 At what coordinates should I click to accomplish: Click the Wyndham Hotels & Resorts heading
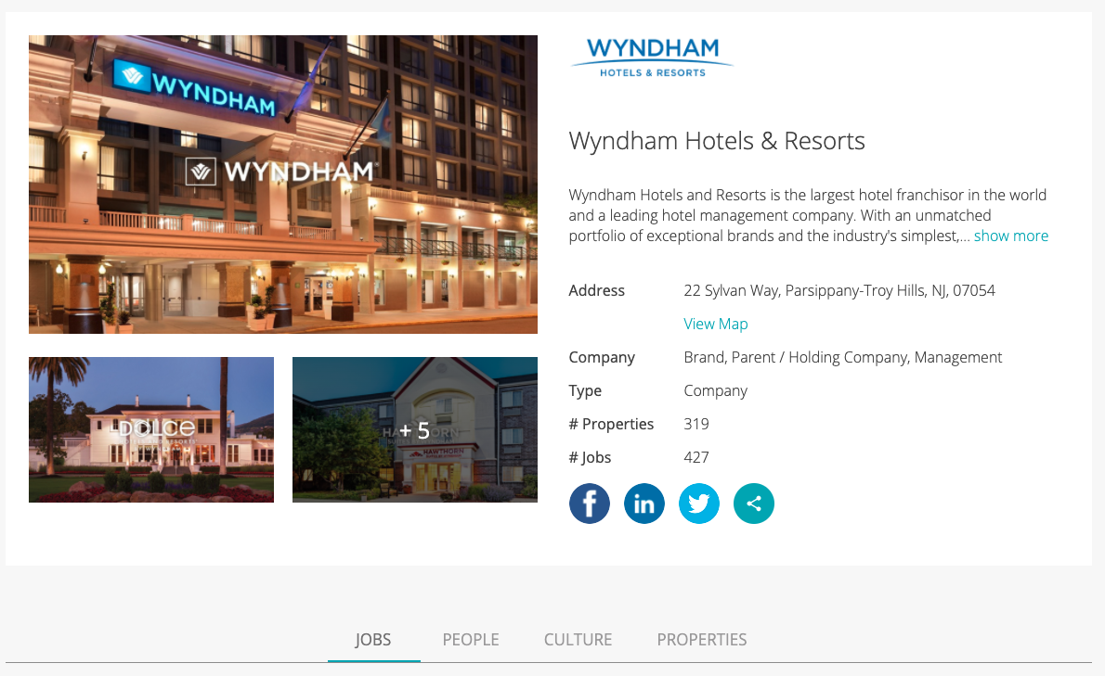[x=717, y=141]
